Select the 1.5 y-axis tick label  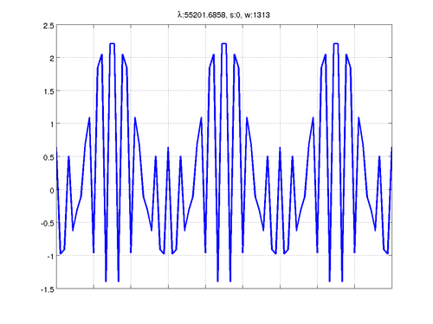(x=48, y=92)
